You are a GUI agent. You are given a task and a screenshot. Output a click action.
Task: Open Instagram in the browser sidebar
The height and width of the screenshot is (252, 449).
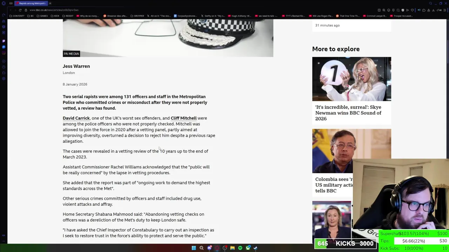[4, 53]
